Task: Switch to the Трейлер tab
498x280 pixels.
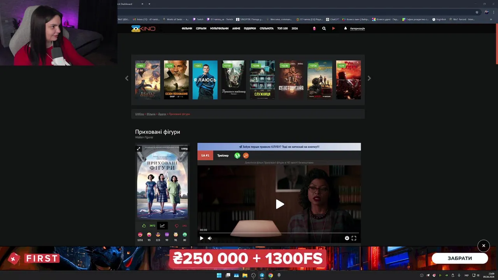Action: click(223, 156)
